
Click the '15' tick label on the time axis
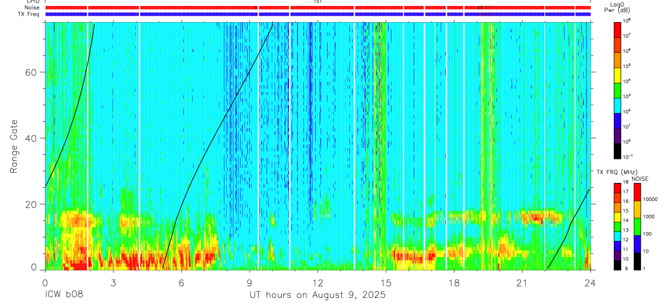coord(386,283)
